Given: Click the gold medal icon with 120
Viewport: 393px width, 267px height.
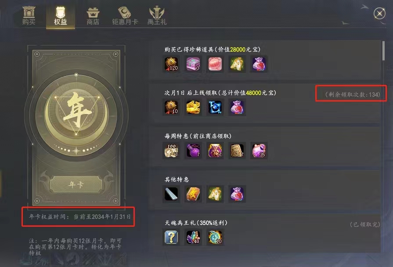Looking at the screenshot, I should (x=171, y=64).
